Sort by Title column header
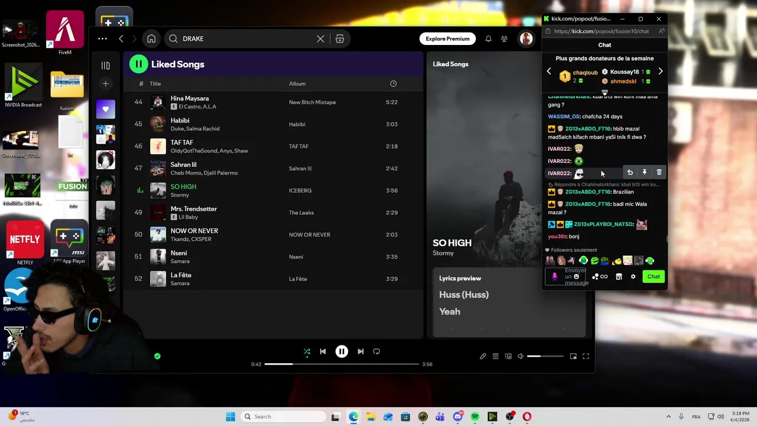The width and height of the screenshot is (757, 426). tap(155, 83)
